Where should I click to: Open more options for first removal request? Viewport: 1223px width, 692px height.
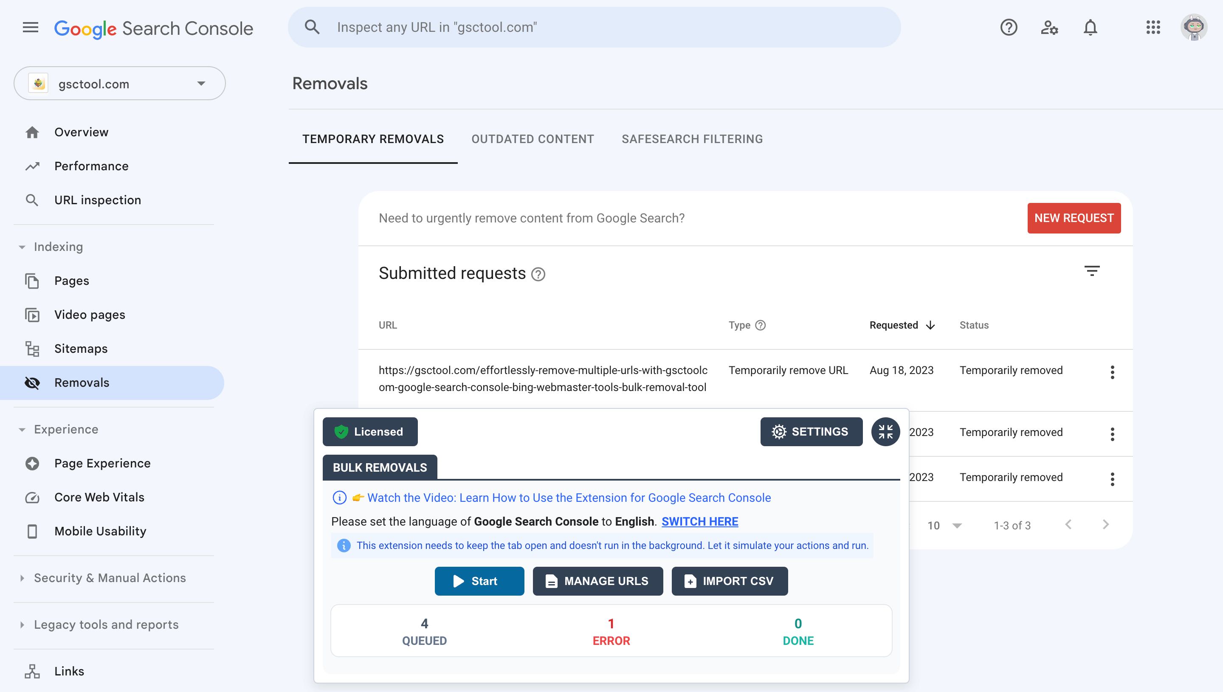click(x=1112, y=372)
